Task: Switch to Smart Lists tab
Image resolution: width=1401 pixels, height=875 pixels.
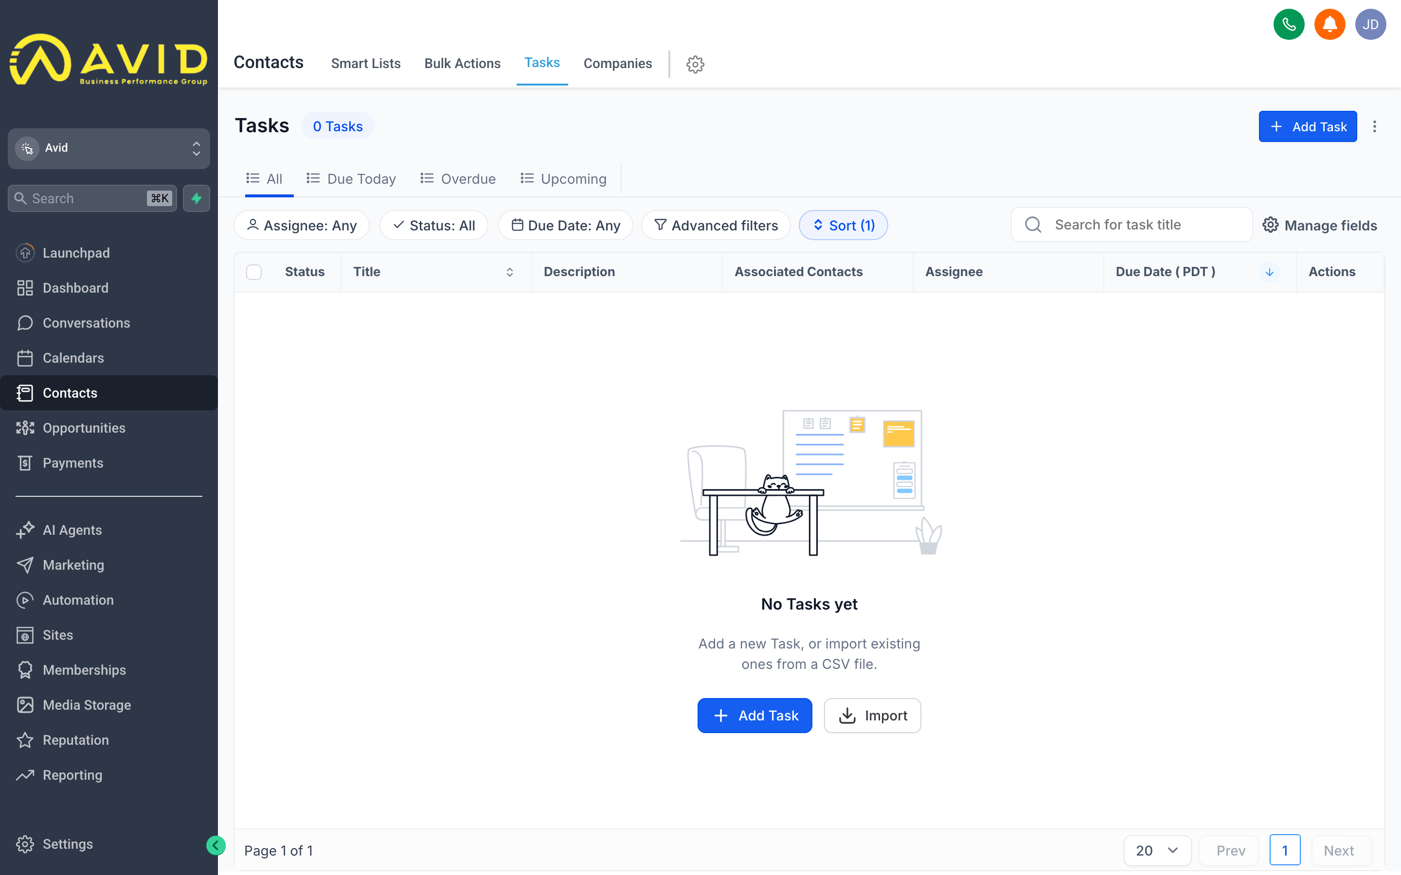Action: coord(366,64)
